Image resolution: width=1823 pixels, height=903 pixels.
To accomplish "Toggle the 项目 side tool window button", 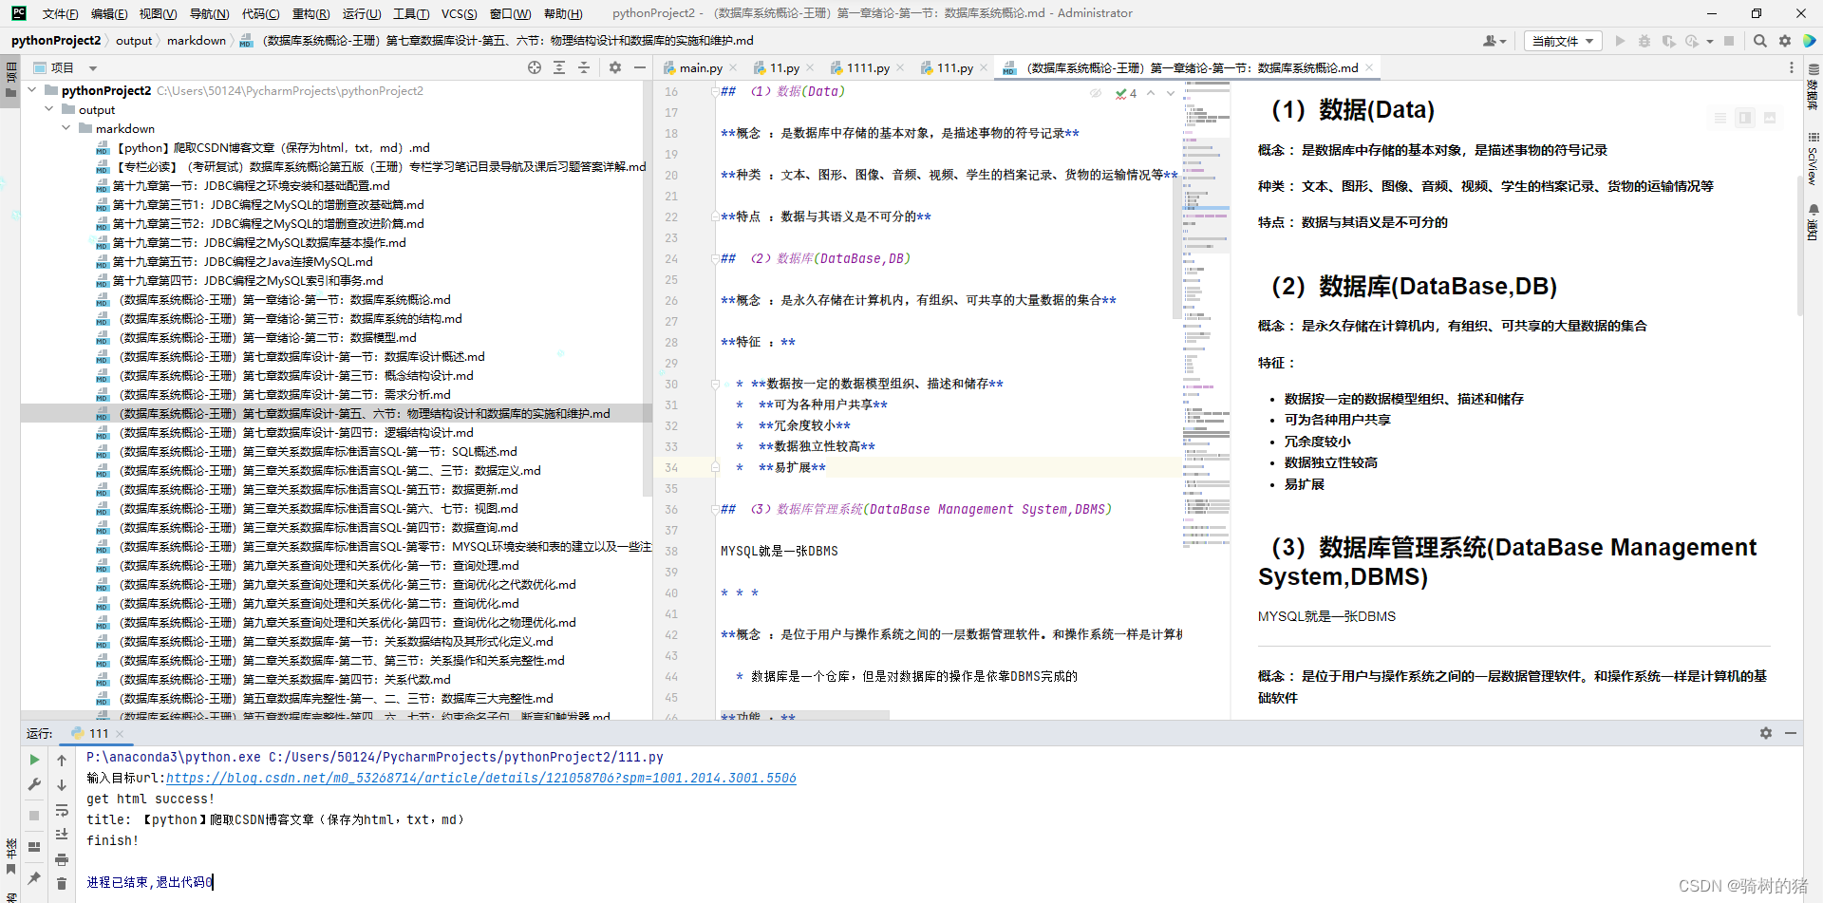I will coord(10,81).
